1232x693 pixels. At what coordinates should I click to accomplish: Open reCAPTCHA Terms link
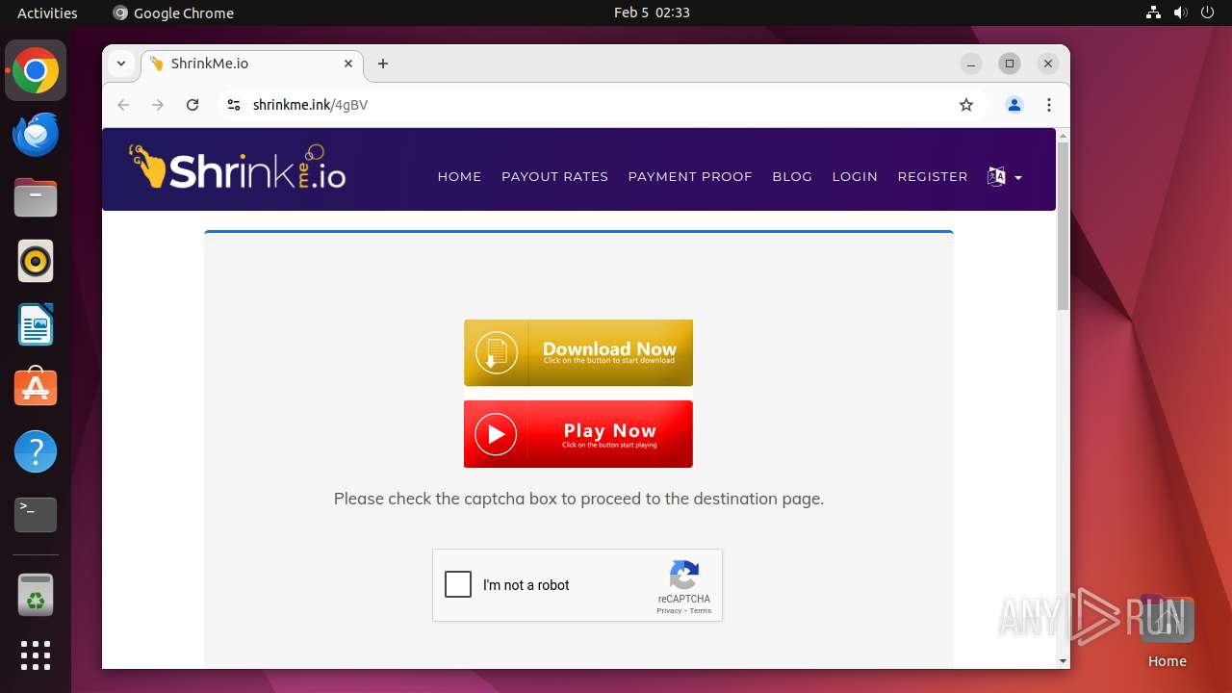[x=701, y=611]
